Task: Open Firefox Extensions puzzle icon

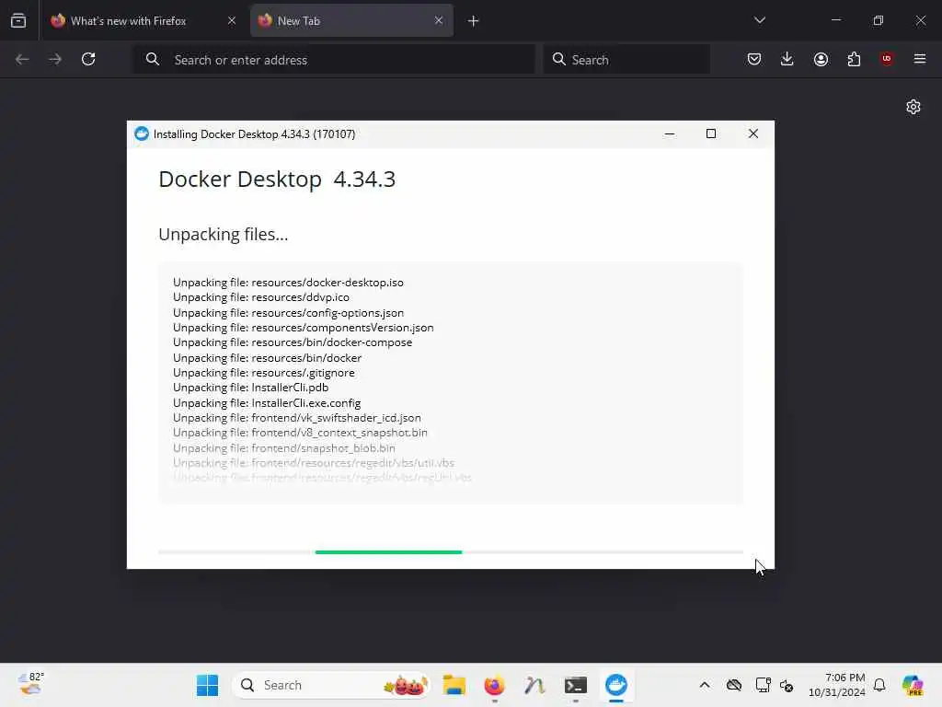Action: [854, 59]
